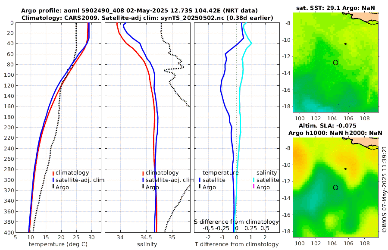Click the 400 depth tick label

point(9,233)
